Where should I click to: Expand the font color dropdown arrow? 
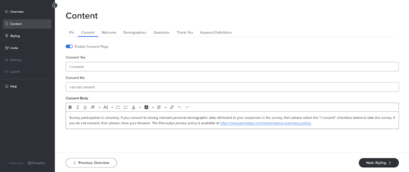pyautogui.click(x=140, y=107)
